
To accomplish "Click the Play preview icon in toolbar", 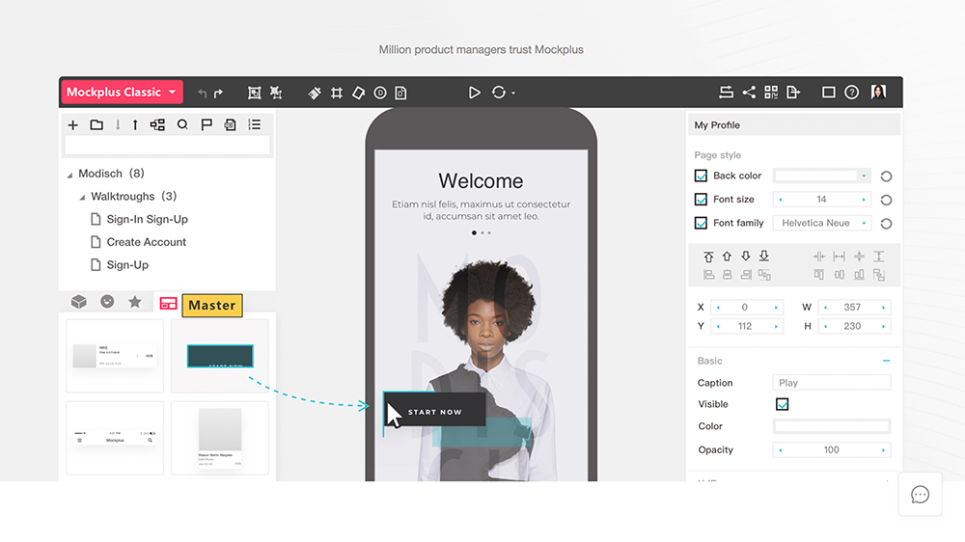I will [x=474, y=93].
